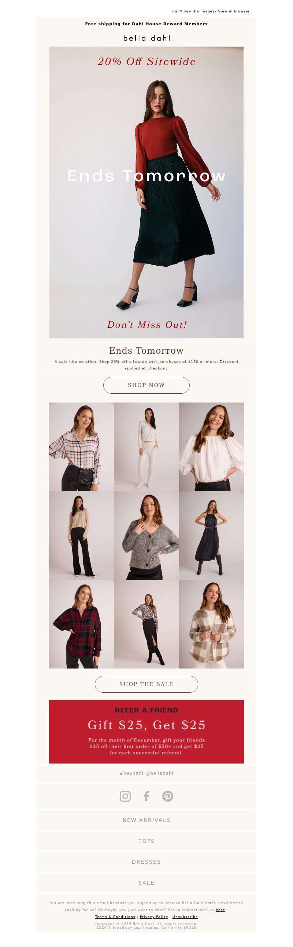
Task: Open the Privacy Policy link
Action: click(x=154, y=917)
